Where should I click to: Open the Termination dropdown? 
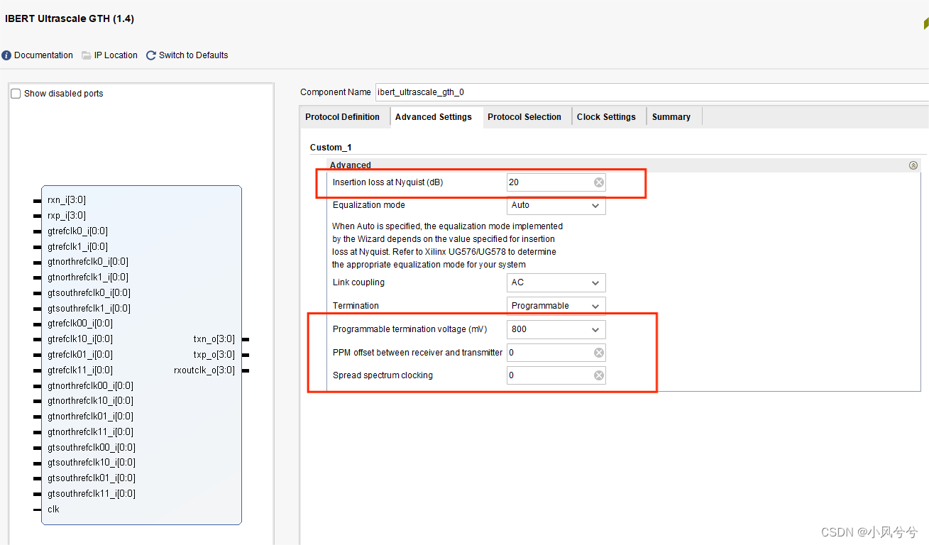(x=556, y=306)
